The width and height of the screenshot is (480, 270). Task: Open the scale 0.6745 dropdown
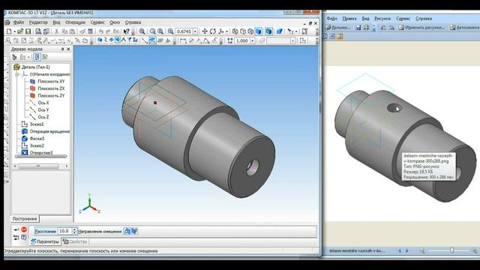pos(195,31)
